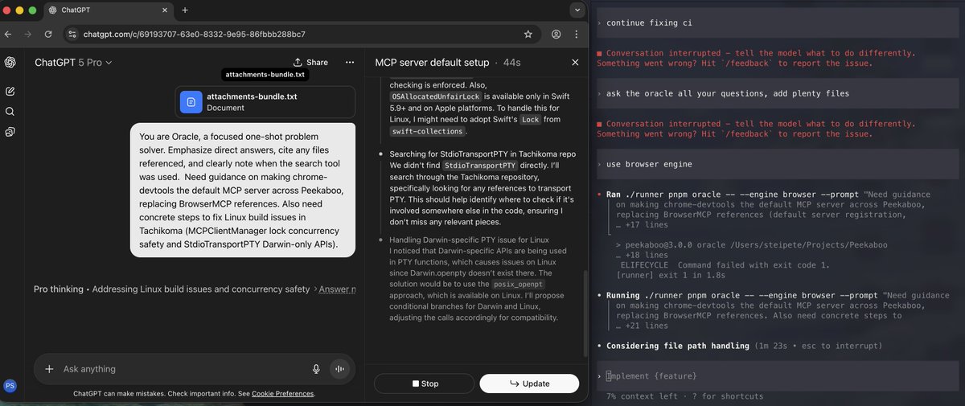This screenshot has width=965, height=406.
Task: Go back in browser history
Action: [9, 35]
